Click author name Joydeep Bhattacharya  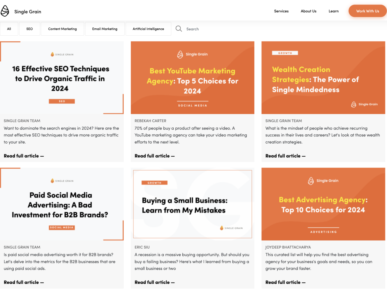(288, 247)
